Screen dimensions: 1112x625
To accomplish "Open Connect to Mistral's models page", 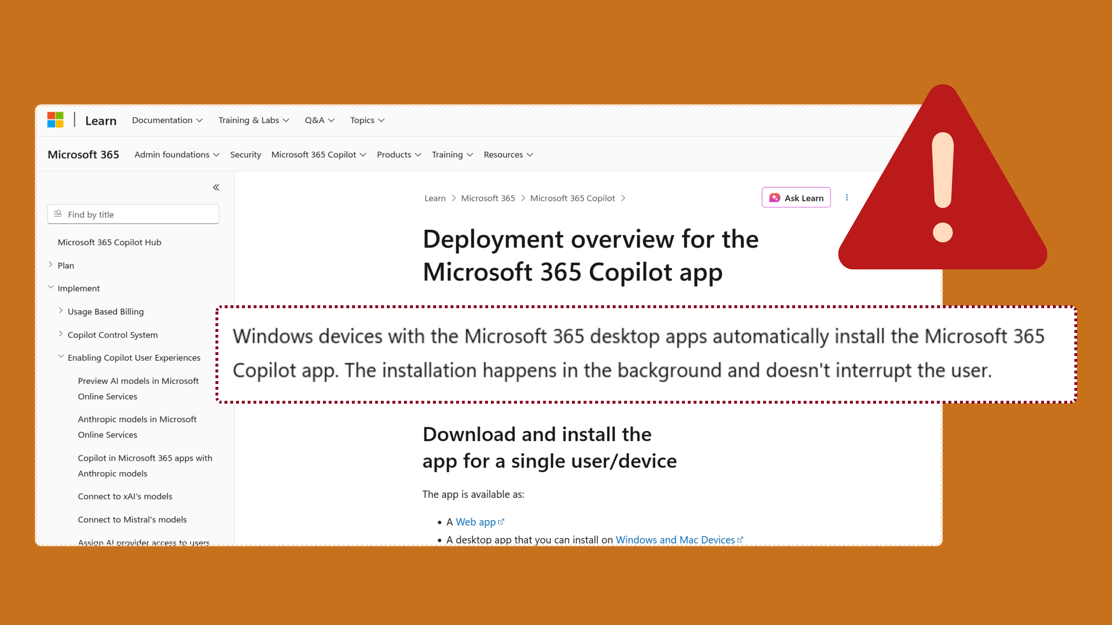I will coord(132,520).
